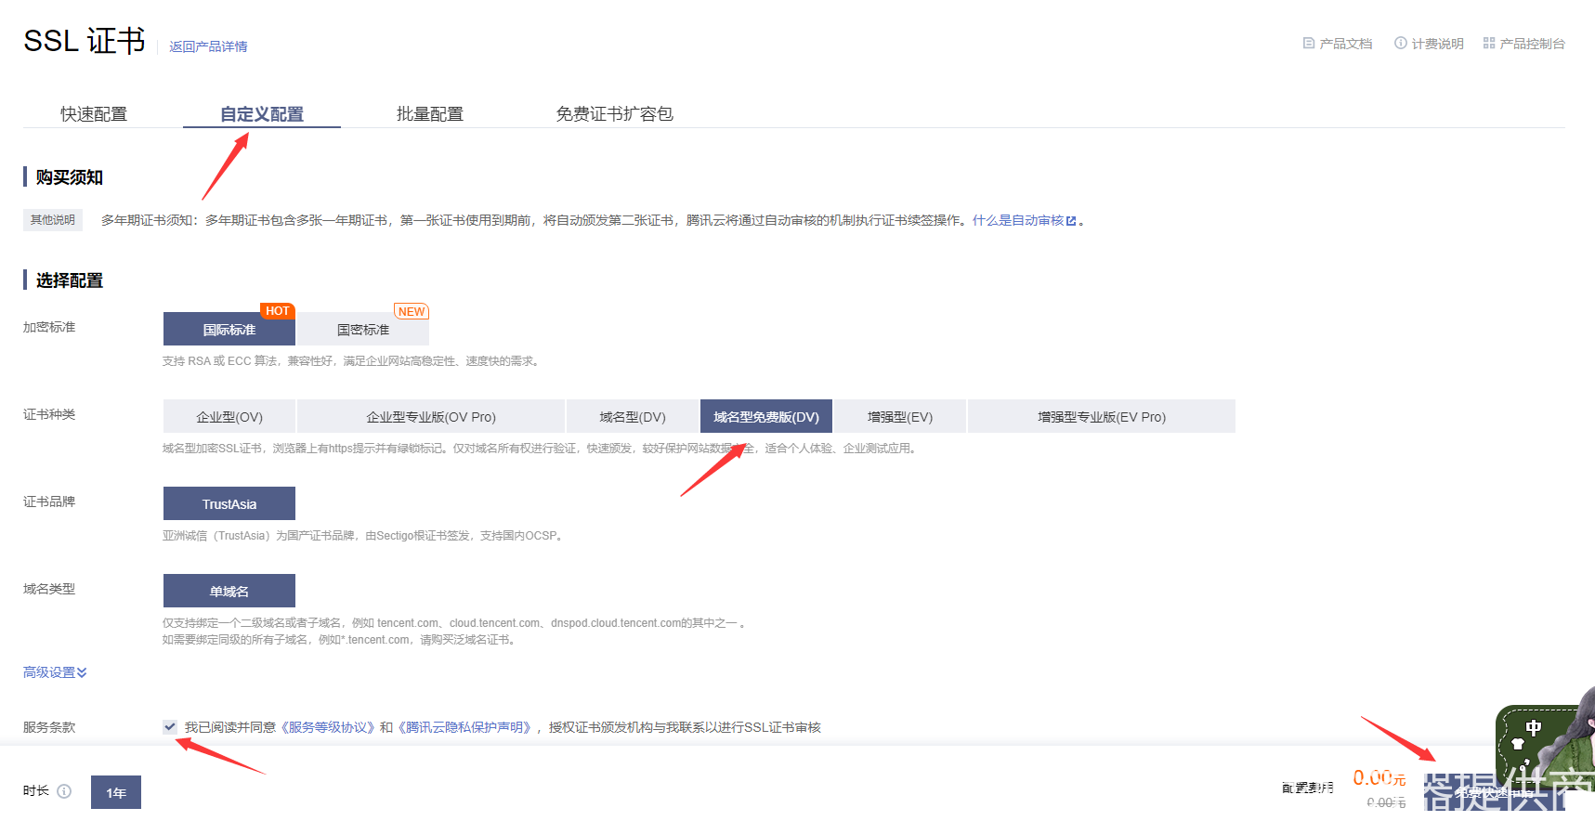The image size is (1595, 821).
Task: Open external link icon after 什么是自动审核
Action: pyautogui.click(x=1071, y=221)
